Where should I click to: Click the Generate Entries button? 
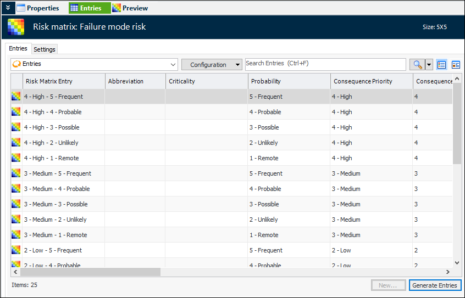click(x=435, y=285)
